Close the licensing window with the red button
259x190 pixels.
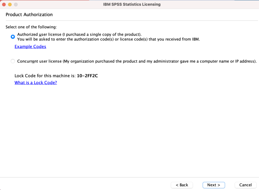point(4,4)
